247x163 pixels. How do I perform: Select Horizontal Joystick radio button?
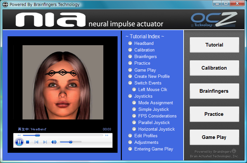point(134,129)
